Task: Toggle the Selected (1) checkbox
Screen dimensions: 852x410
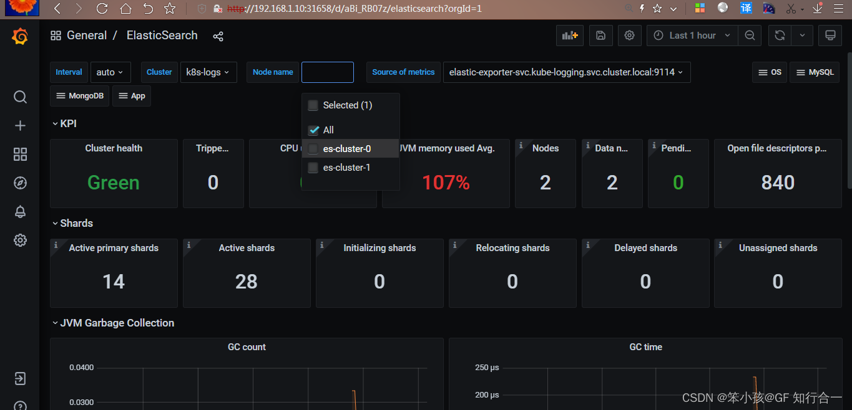Action: click(x=313, y=105)
